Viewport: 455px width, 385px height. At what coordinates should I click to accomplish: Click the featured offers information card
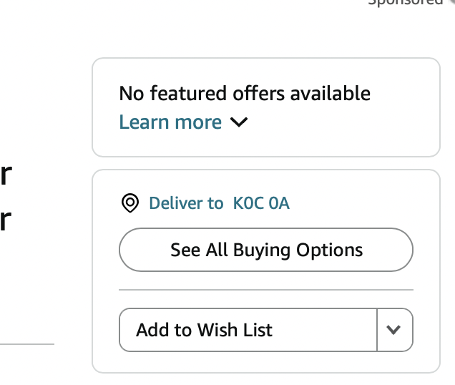[266, 107]
